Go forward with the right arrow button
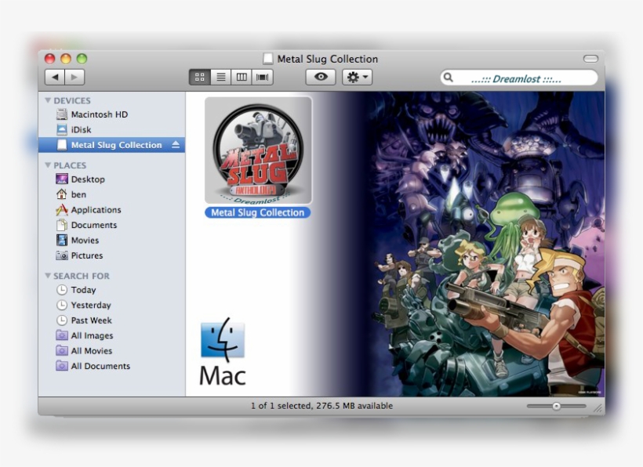 [74, 77]
